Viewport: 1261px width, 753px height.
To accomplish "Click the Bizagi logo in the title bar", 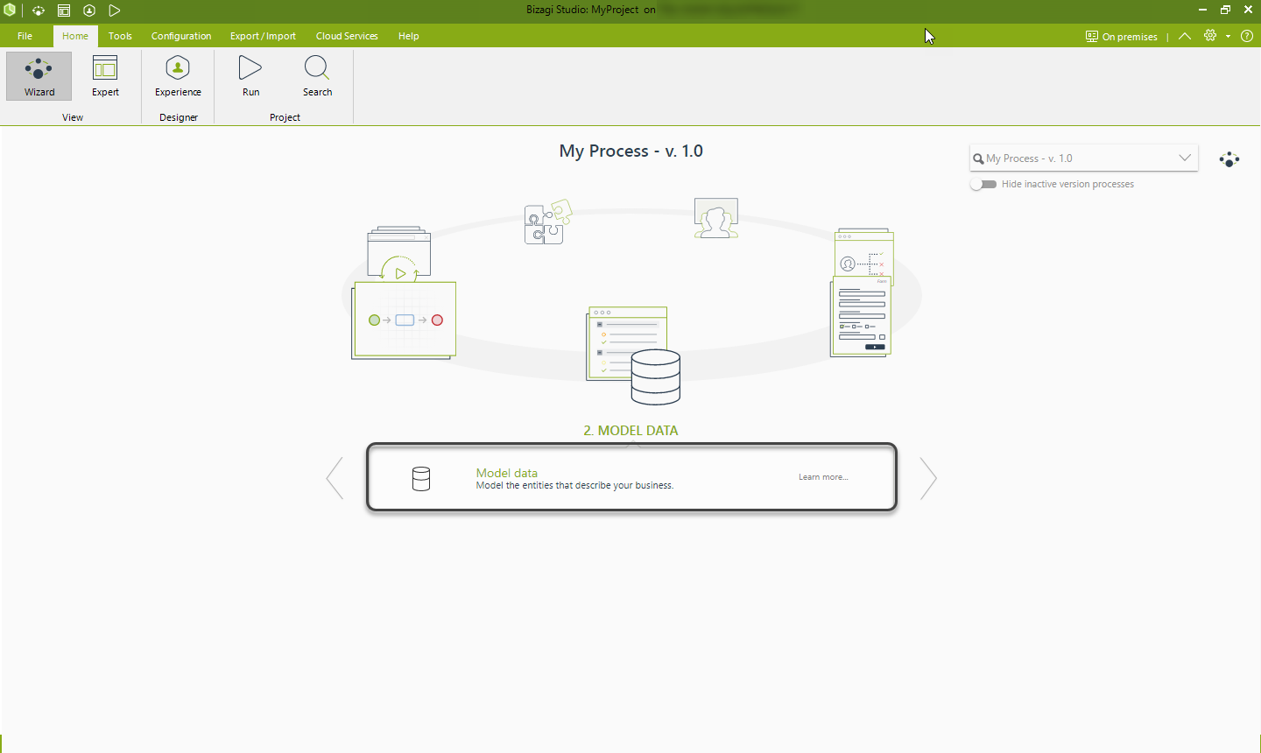I will pyautogui.click(x=10, y=11).
